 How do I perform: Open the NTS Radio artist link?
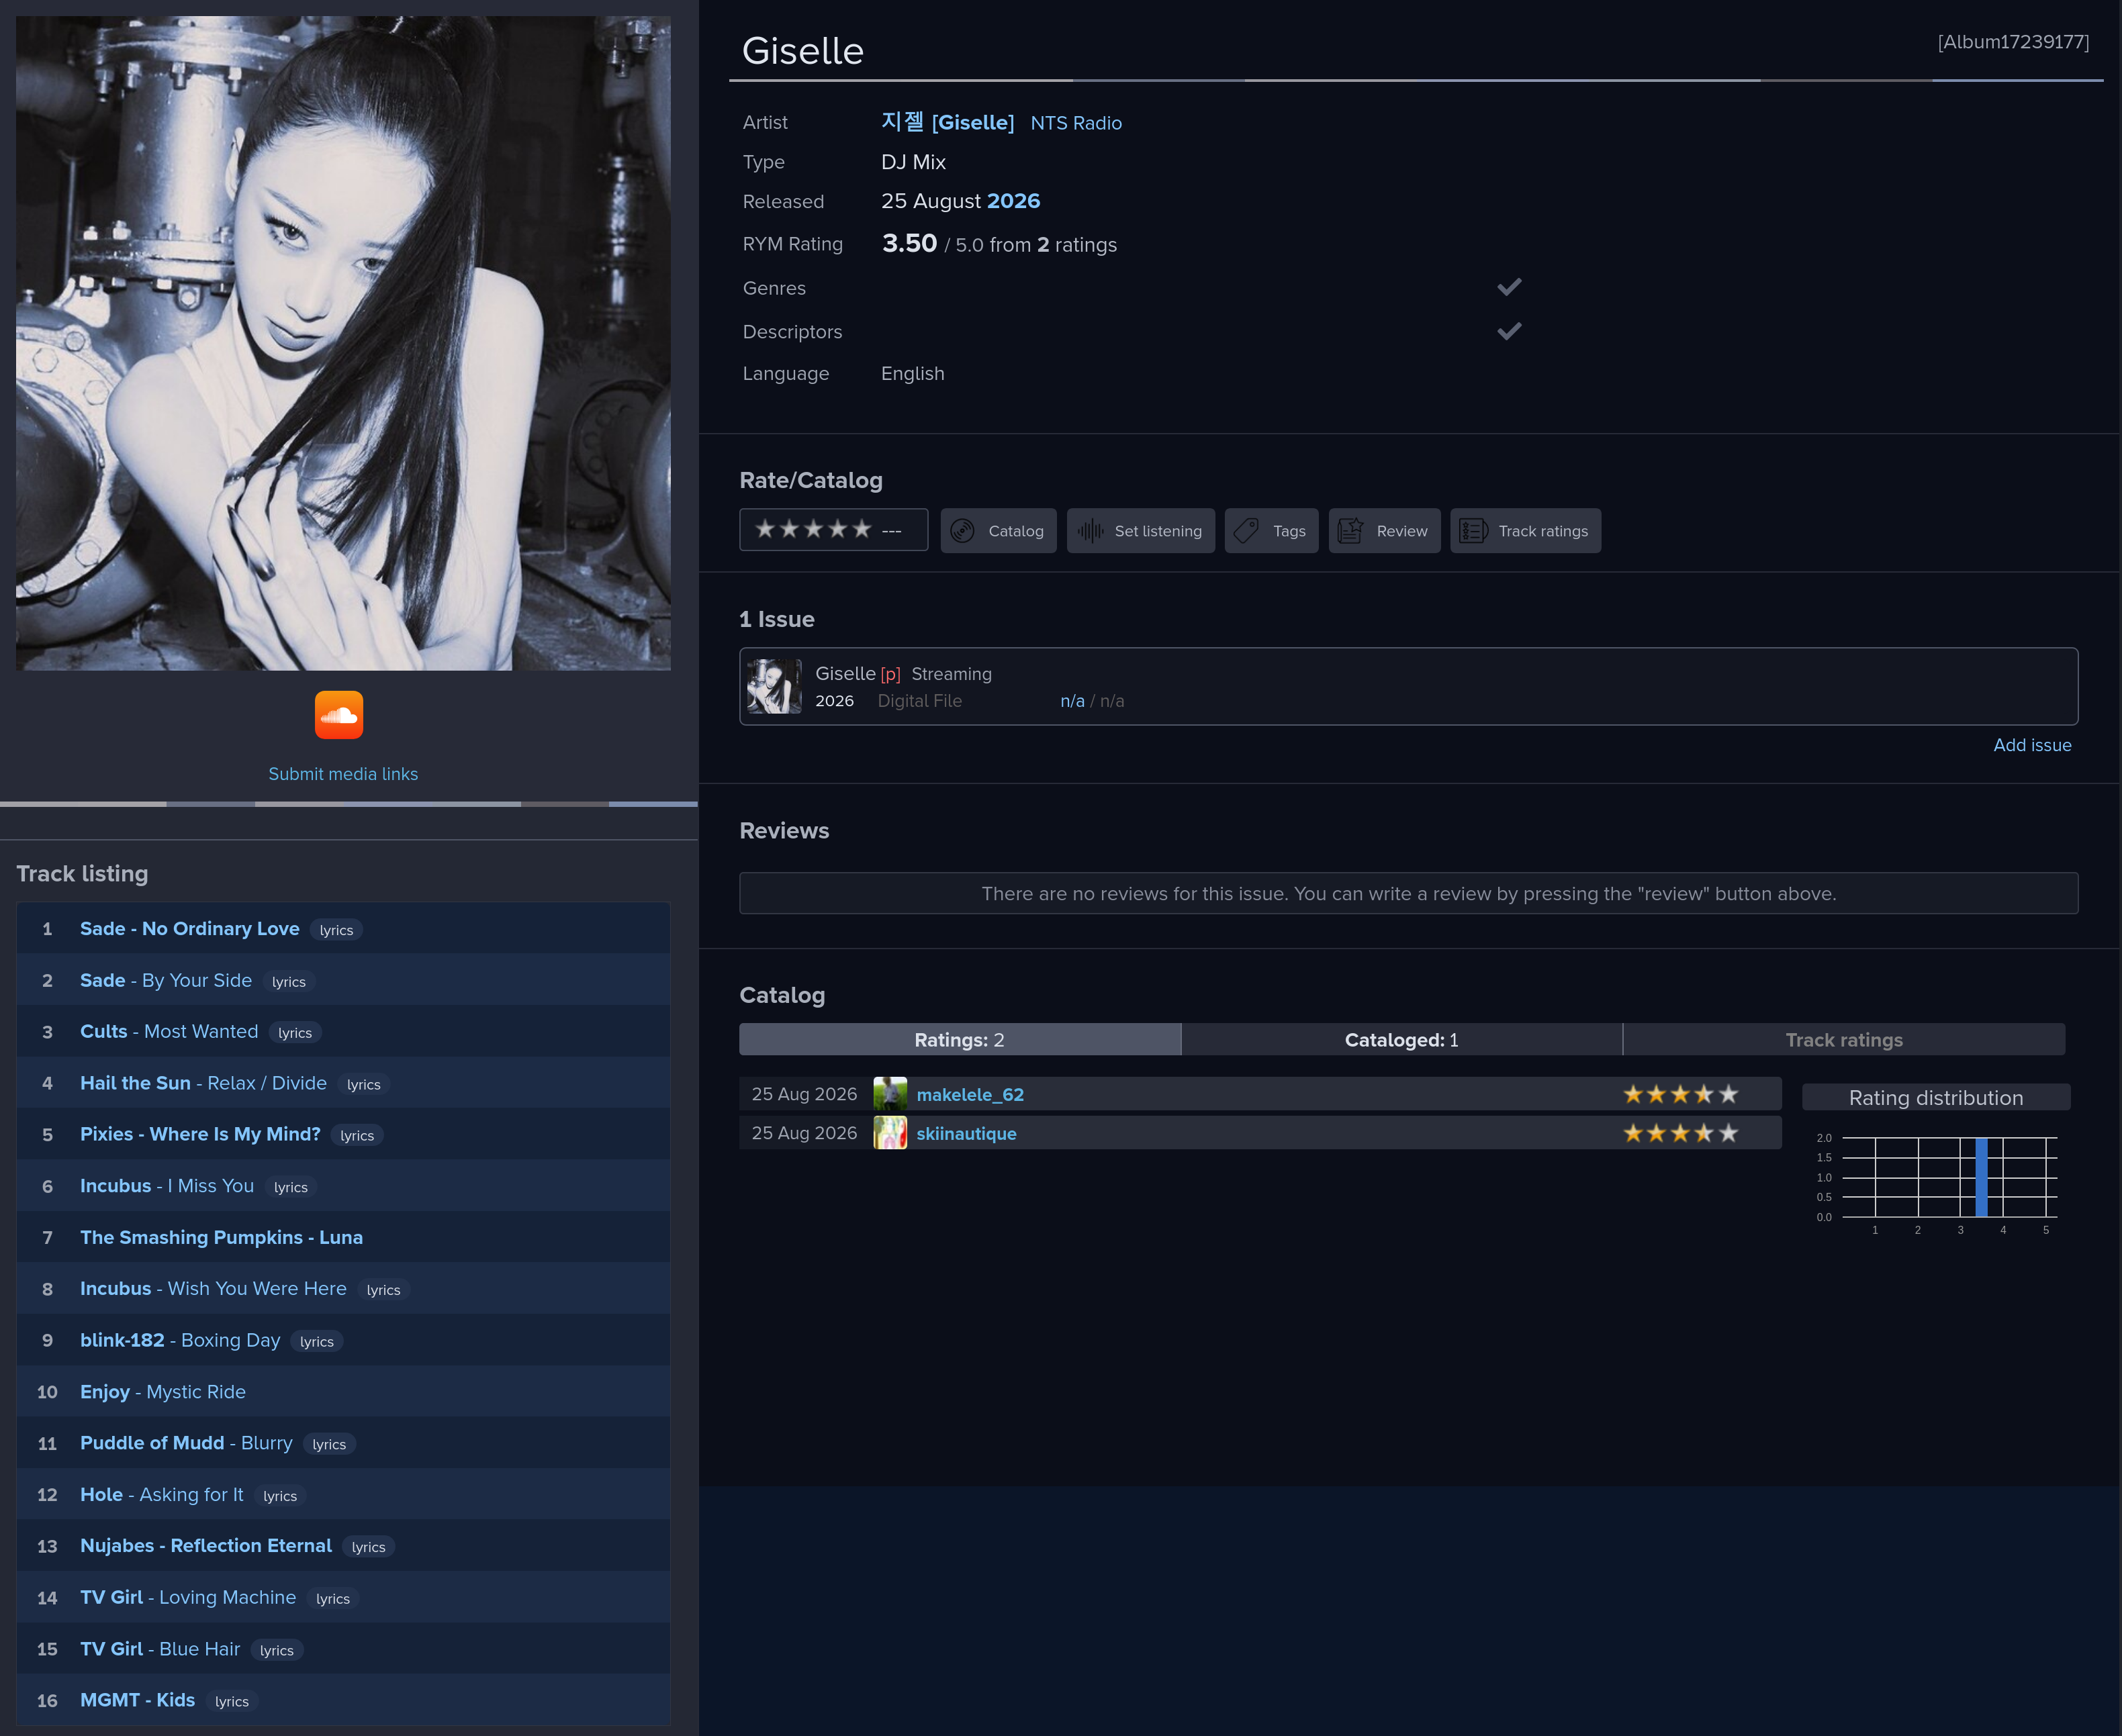1076,123
